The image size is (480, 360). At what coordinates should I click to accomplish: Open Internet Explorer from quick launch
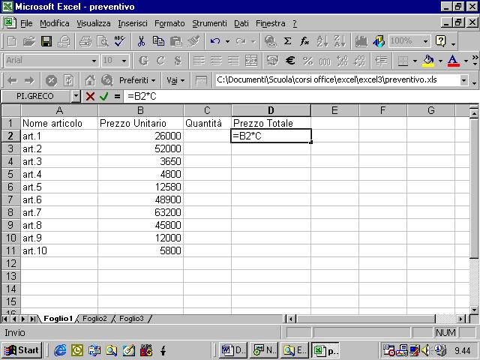[60, 350]
